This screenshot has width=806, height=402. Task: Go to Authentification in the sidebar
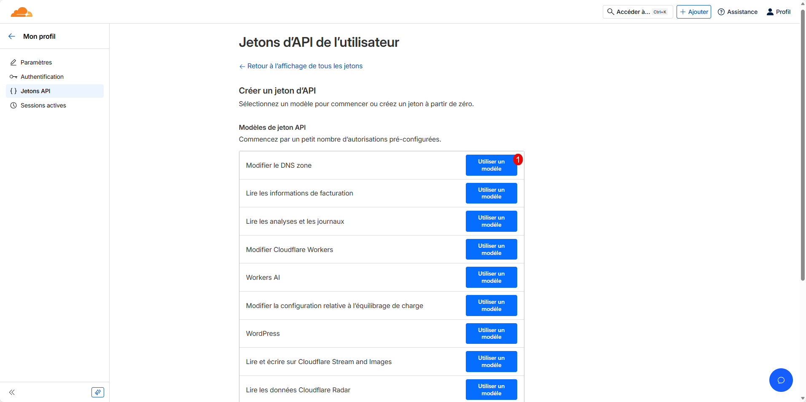42,77
